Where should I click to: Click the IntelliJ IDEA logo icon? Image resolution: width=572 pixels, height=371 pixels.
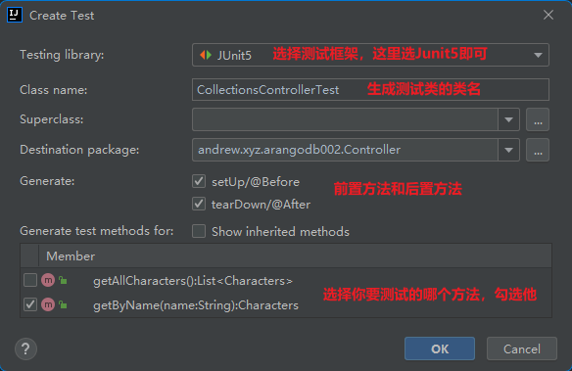click(x=15, y=15)
